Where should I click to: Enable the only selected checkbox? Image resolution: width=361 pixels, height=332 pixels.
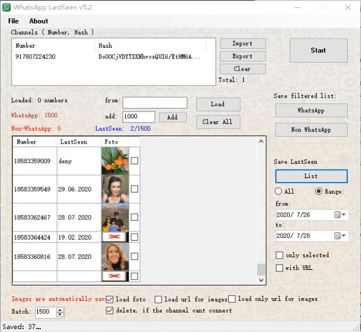click(x=279, y=255)
